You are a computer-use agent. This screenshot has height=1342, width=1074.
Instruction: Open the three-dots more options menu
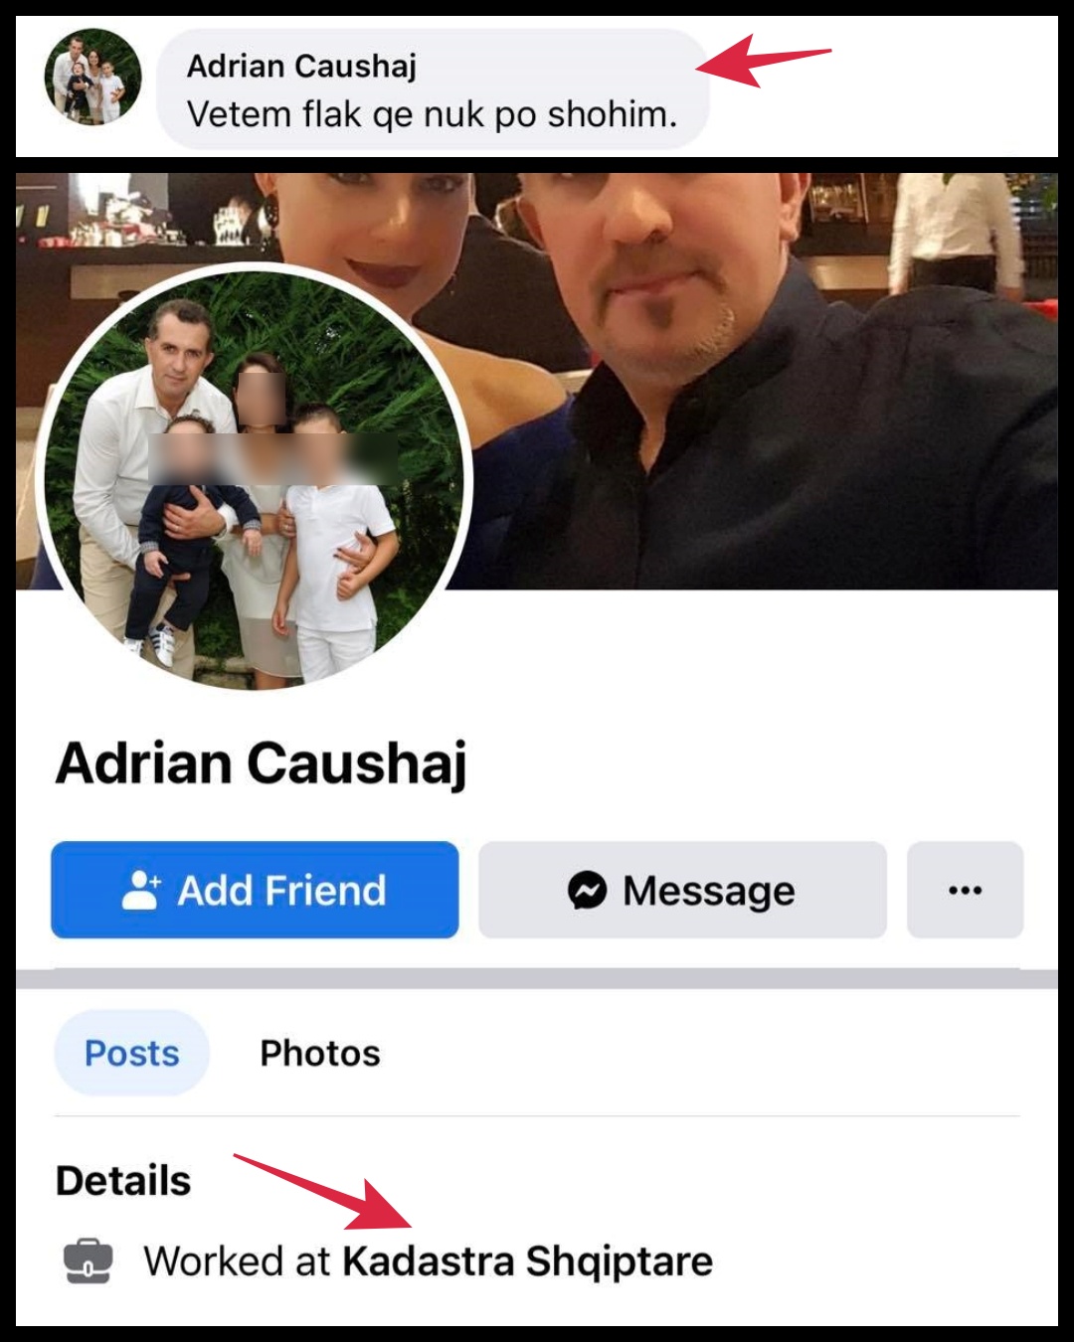tap(965, 890)
